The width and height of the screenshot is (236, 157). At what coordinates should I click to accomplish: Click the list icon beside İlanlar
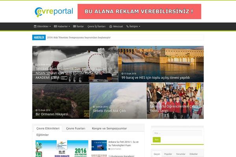(x=74, y=26)
